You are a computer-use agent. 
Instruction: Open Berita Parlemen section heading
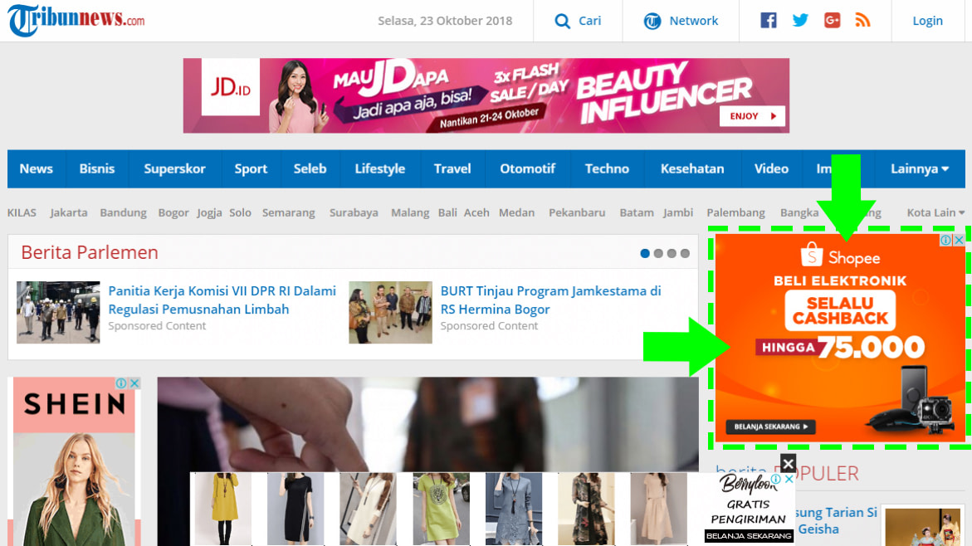click(x=90, y=252)
